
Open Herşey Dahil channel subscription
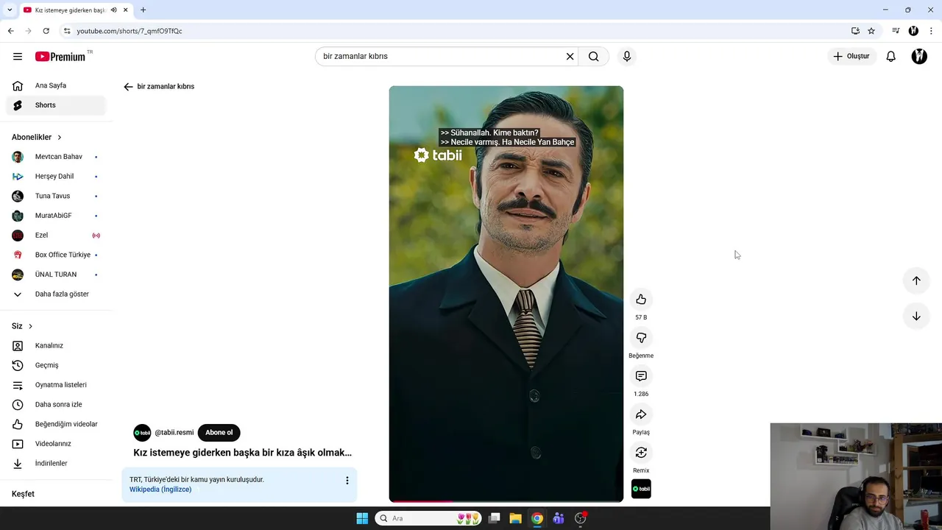pyautogui.click(x=56, y=177)
